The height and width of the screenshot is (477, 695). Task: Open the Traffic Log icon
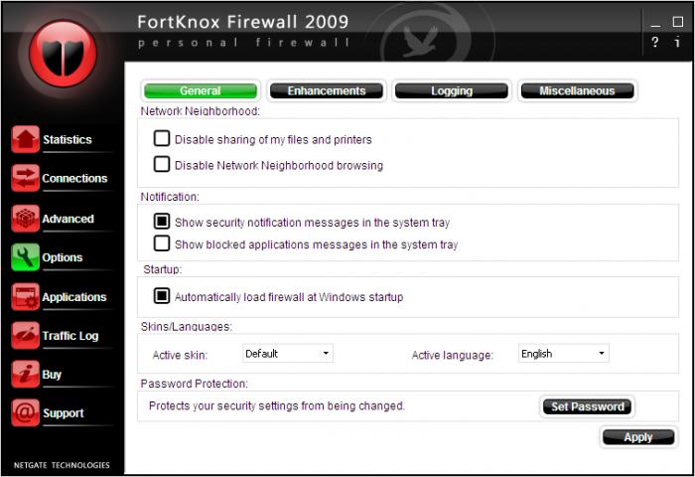[x=25, y=336]
